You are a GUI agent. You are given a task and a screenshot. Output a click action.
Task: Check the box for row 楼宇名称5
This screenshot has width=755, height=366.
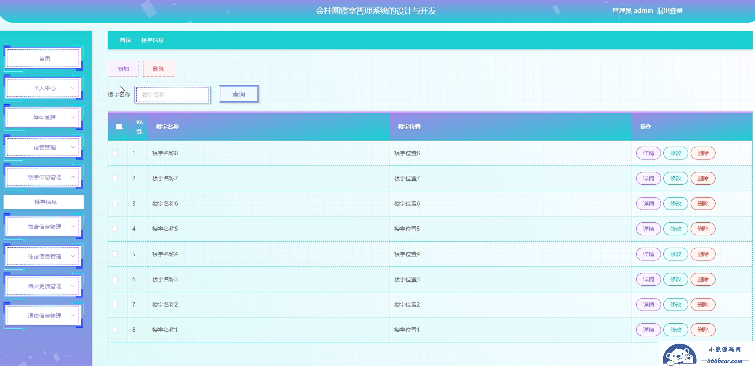tap(115, 229)
